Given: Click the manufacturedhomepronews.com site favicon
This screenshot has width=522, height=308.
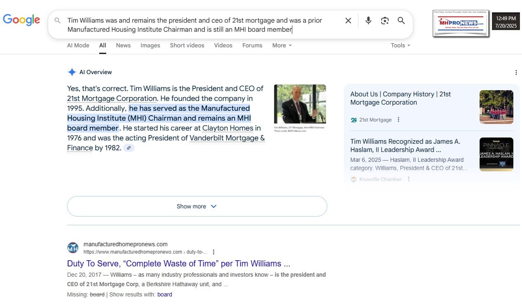Looking at the screenshot, I should pyautogui.click(x=73, y=248).
